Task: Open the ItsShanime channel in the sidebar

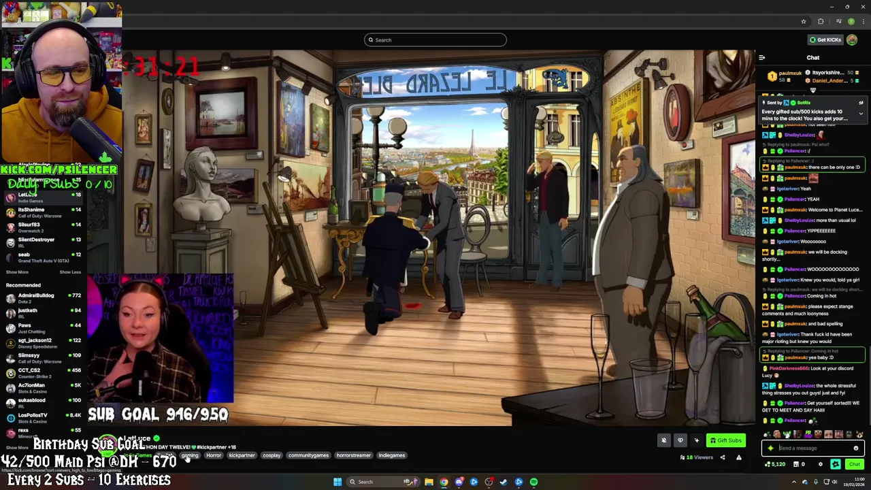Action: click(x=44, y=212)
